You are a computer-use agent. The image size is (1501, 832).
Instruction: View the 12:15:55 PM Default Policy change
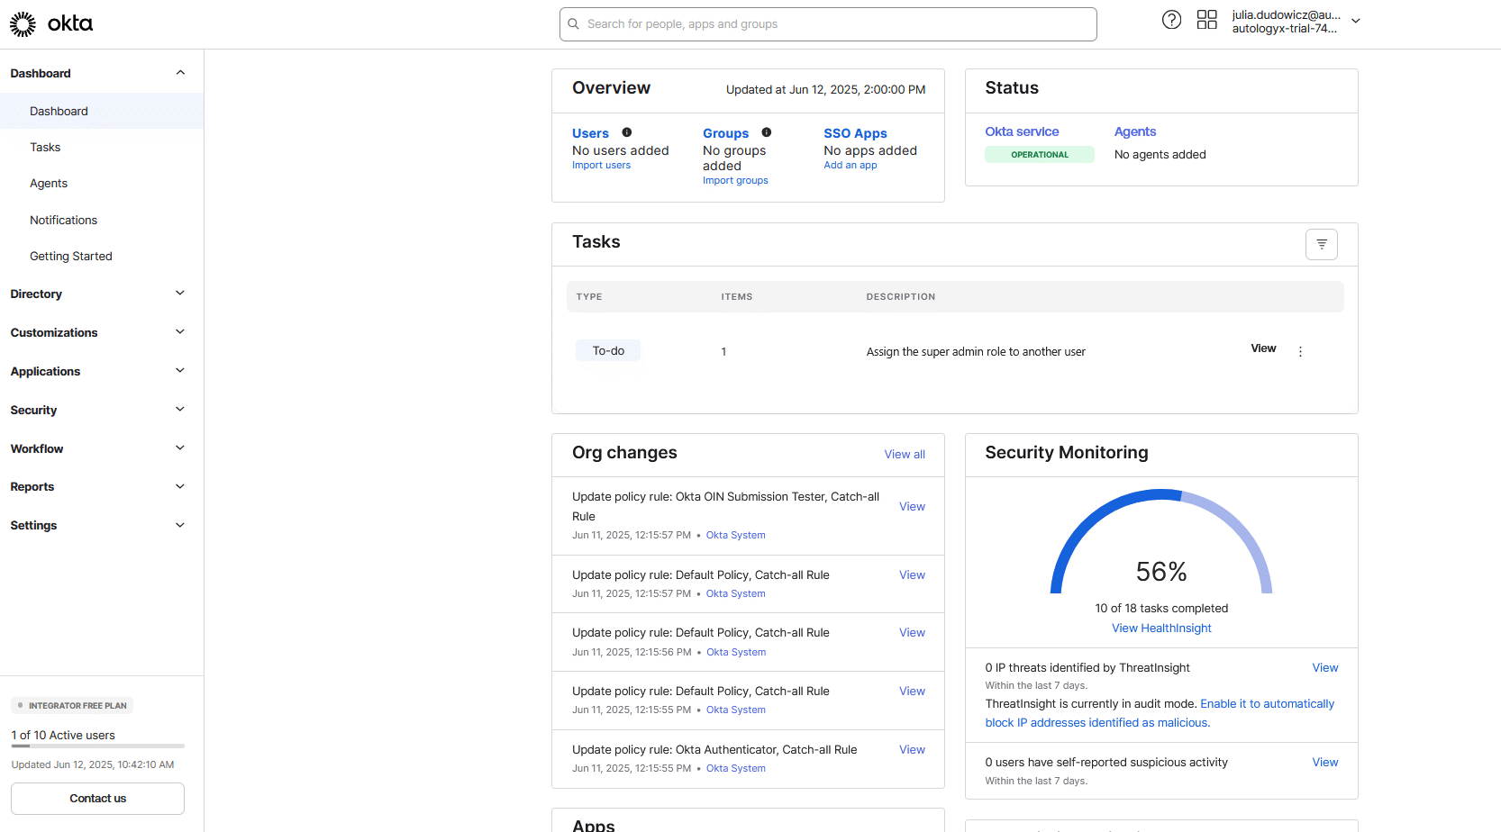(912, 692)
